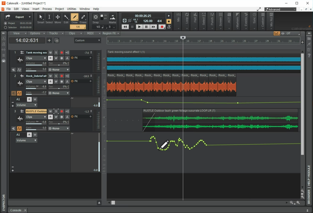
Task: Click the playhead marker on the ruler
Action: [x=183, y=38]
